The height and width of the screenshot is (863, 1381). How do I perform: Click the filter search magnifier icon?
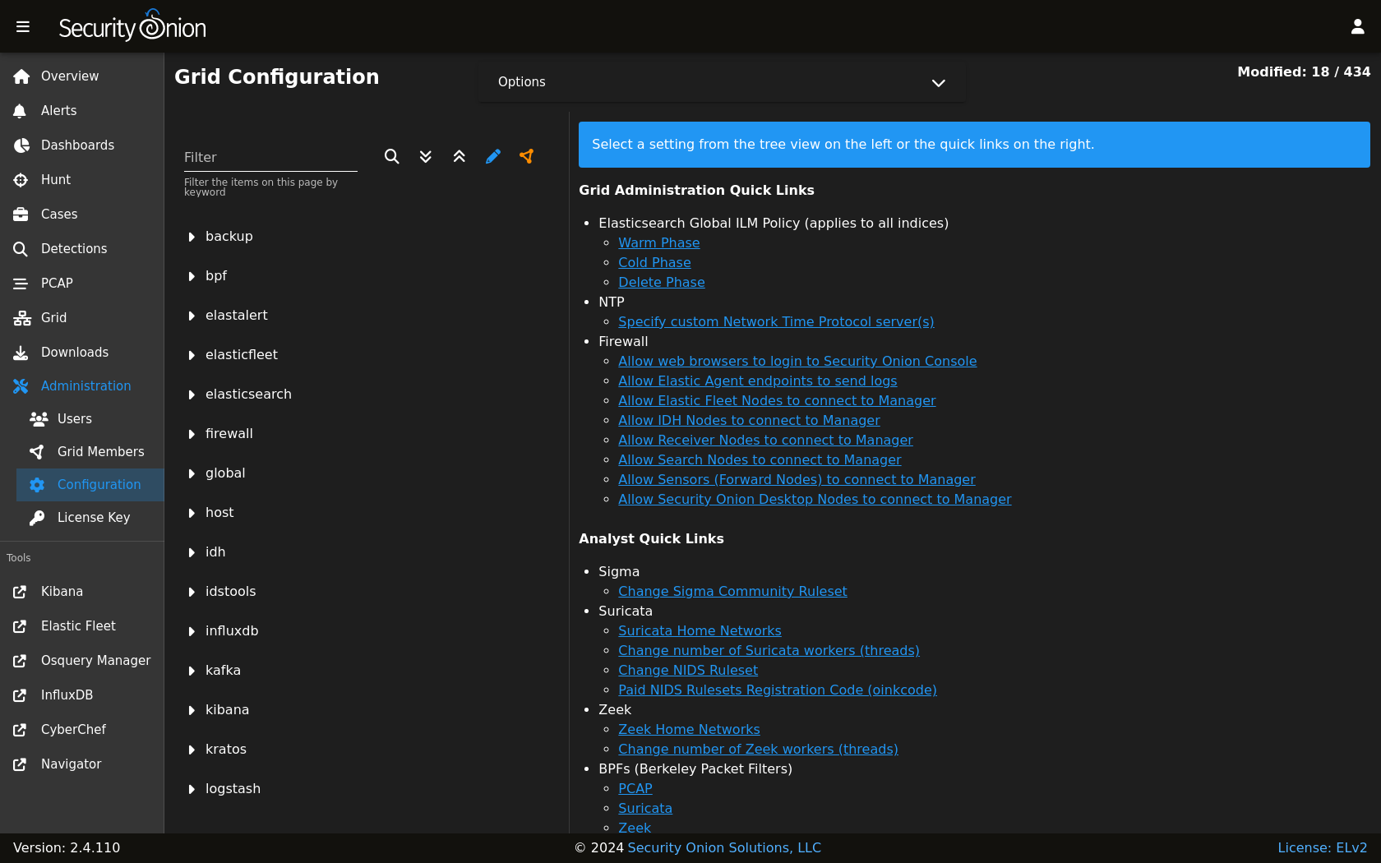pyautogui.click(x=392, y=156)
